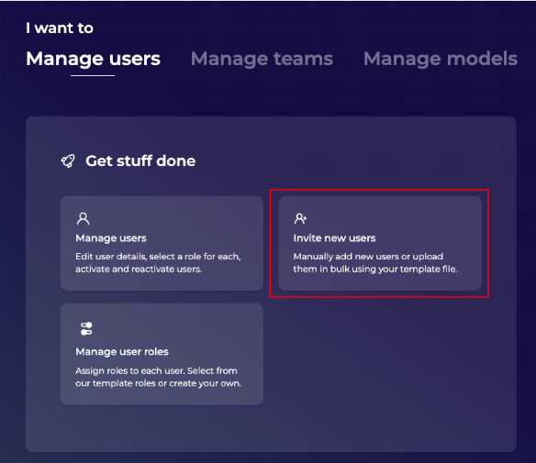Viewport: 536px width, 463px height.
Task: Click the Get stuff done heading
Action: pos(140,160)
